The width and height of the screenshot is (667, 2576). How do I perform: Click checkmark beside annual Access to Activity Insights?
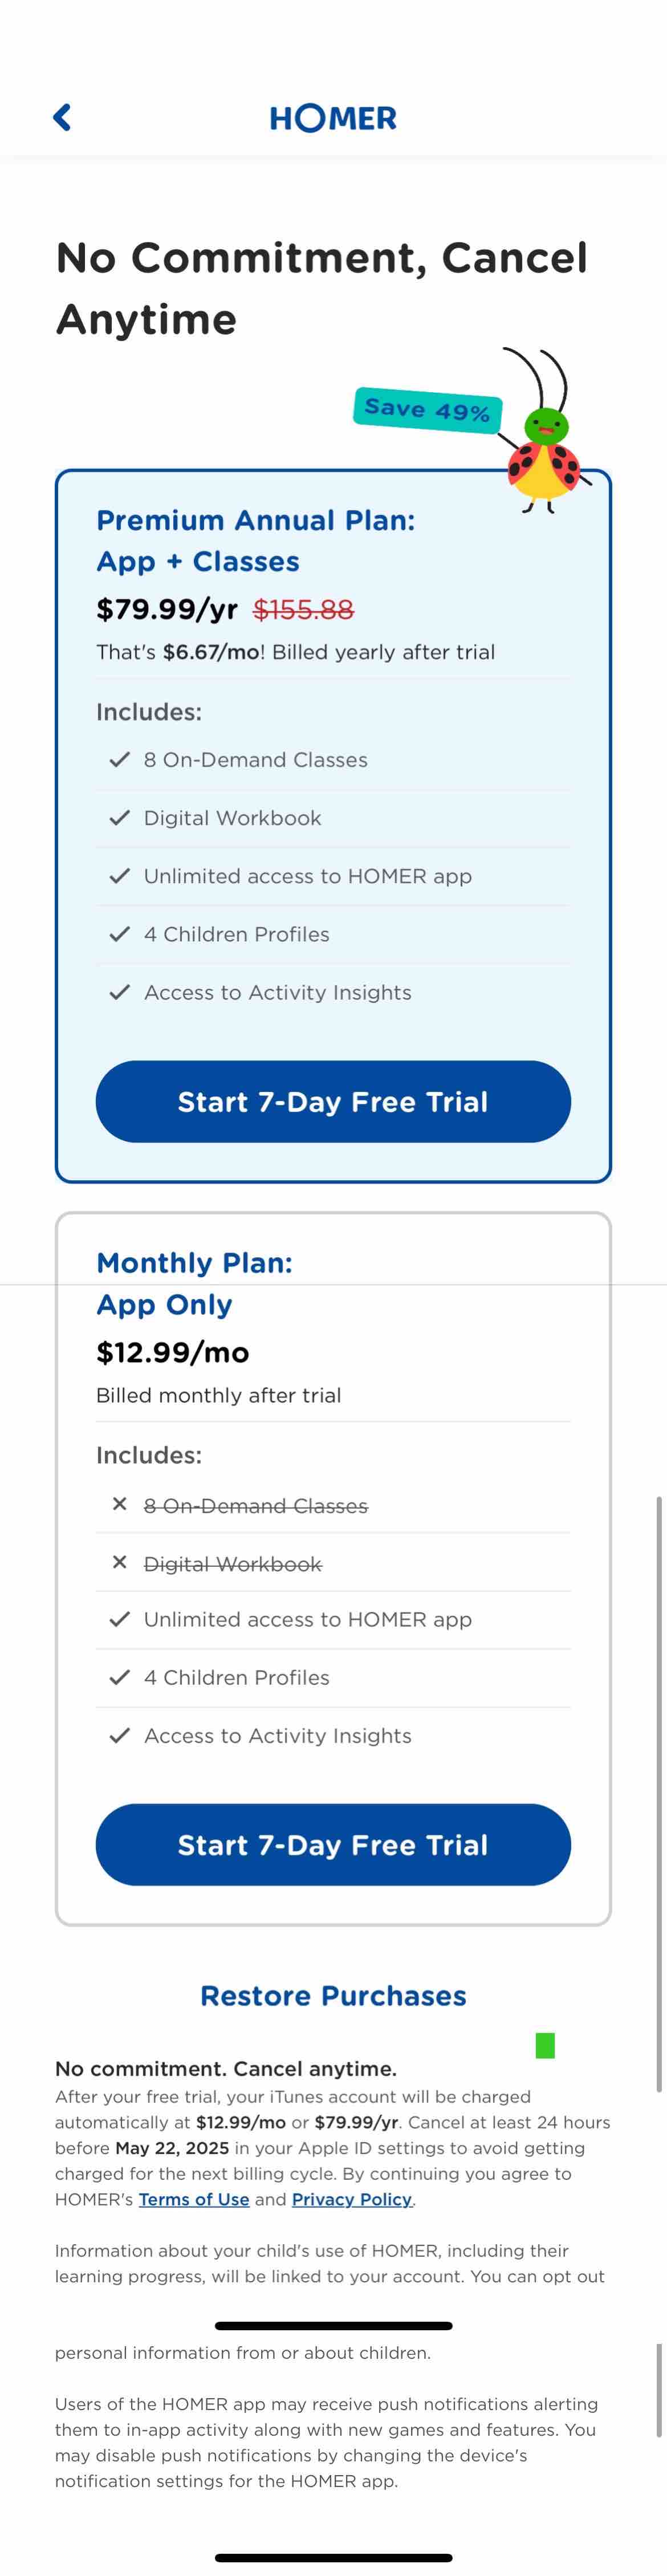click(x=120, y=992)
